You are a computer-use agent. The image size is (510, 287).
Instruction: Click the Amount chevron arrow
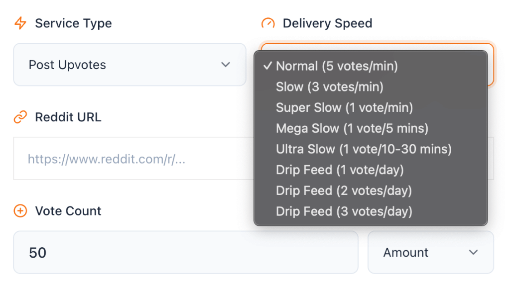[473, 252]
